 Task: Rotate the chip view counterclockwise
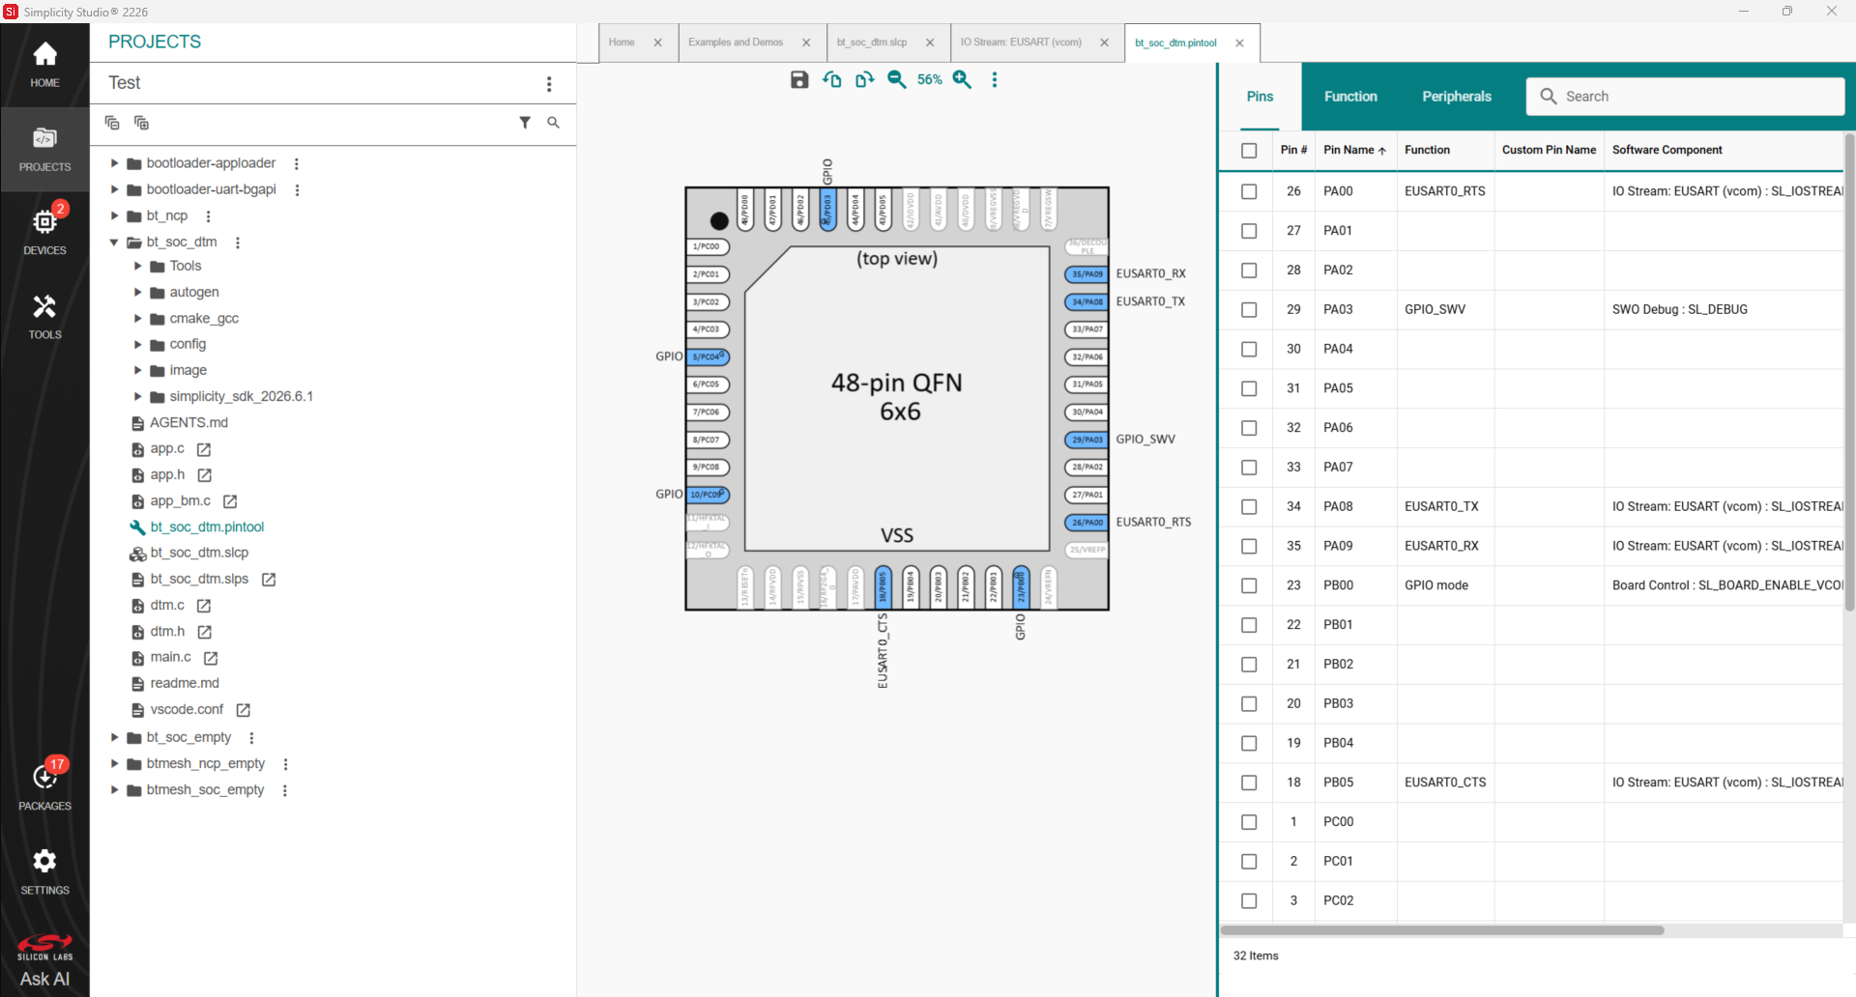[x=831, y=79]
